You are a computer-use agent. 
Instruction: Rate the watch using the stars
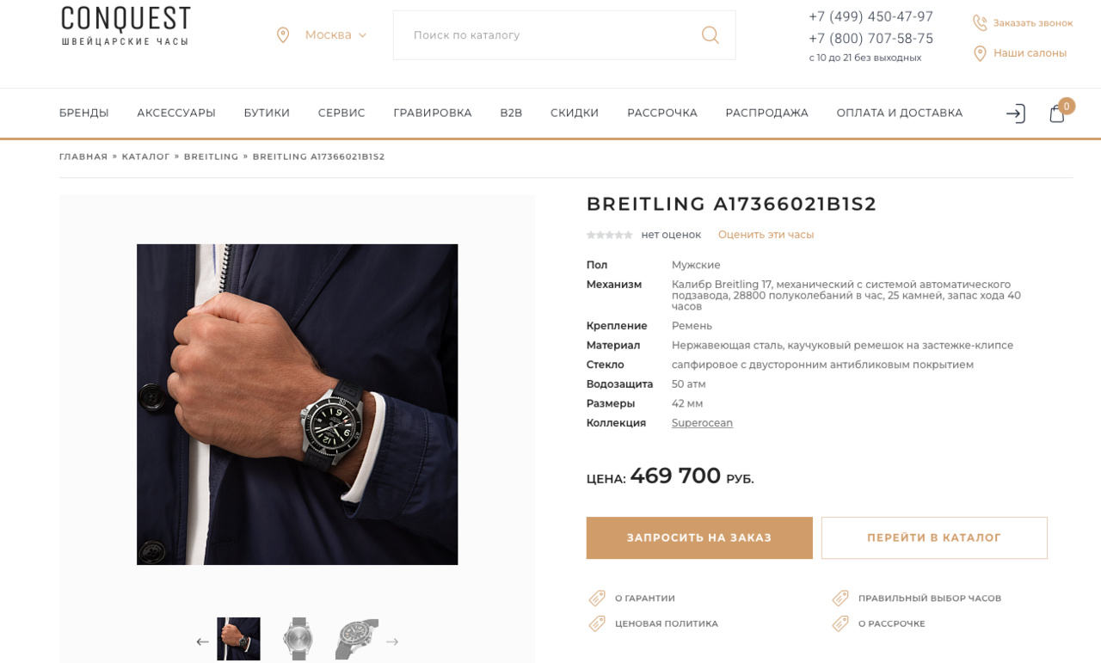(609, 235)
